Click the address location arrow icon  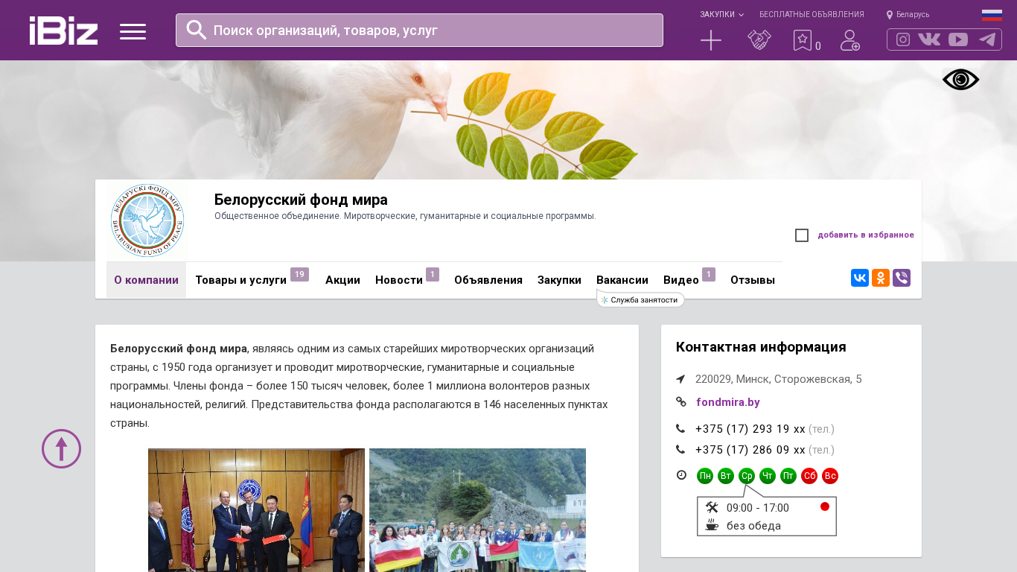tap(680, 379)
